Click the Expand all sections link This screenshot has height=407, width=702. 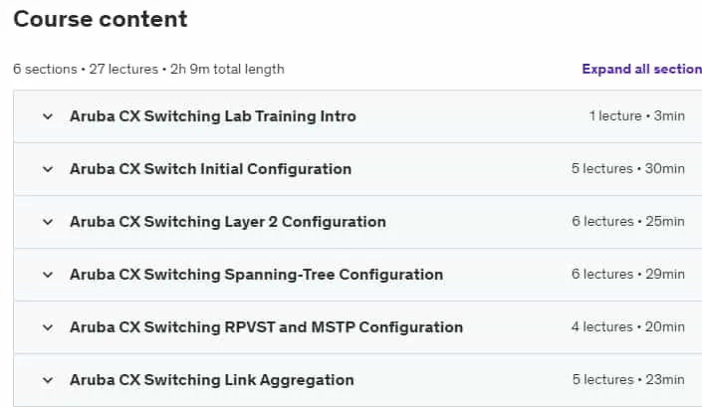click(641, 69)
